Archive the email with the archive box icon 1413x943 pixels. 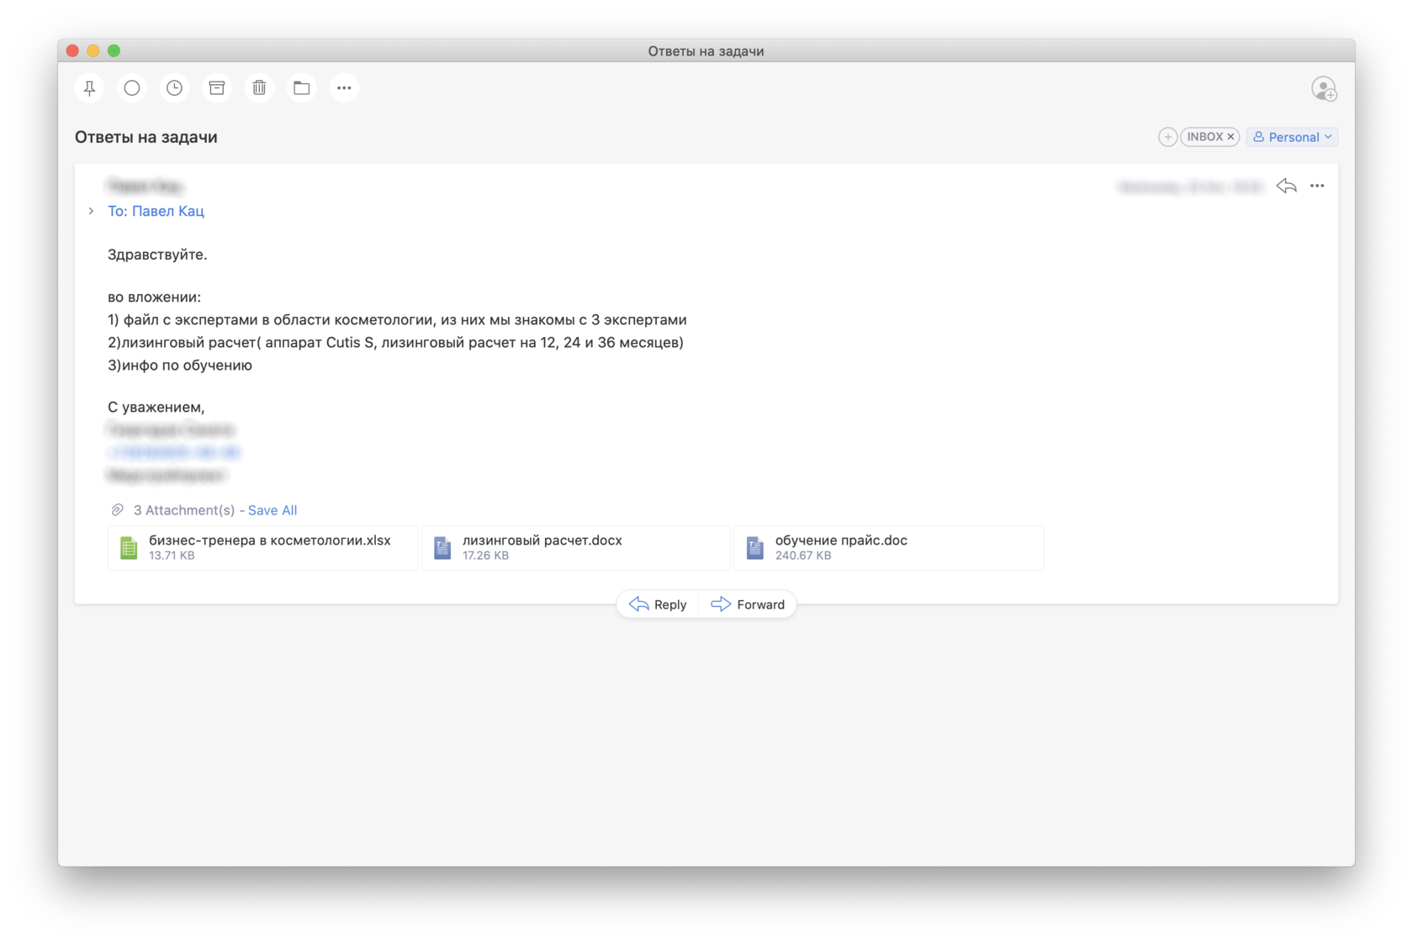pos(217,88)
